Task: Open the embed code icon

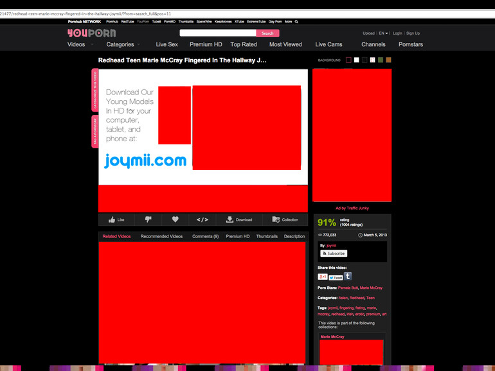Action: [x=203, y=220]
